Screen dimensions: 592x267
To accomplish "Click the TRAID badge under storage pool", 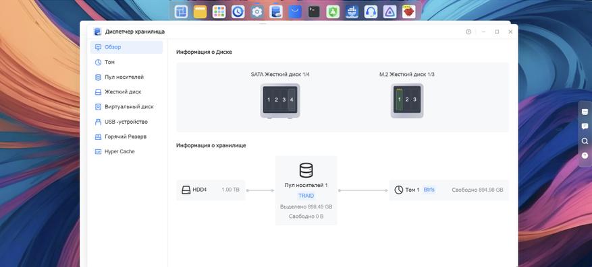I will pyautogui.click(x=306, y=196).
